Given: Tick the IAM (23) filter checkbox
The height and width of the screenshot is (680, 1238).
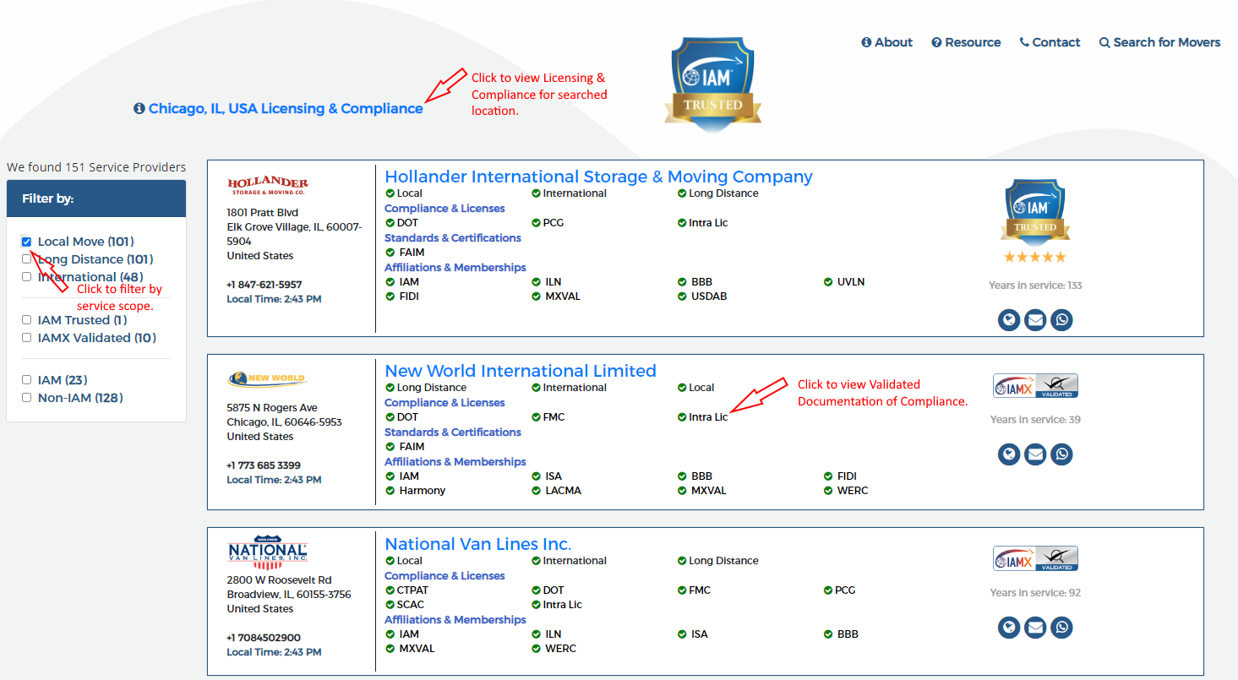Looking at the screenshot, I should coord(26,380).
